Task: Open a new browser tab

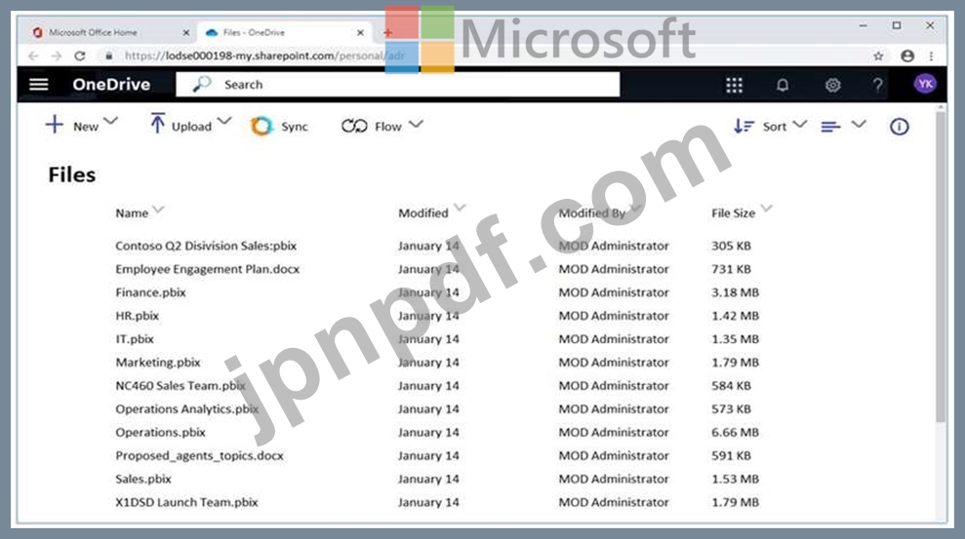Action: coord(387,32)
